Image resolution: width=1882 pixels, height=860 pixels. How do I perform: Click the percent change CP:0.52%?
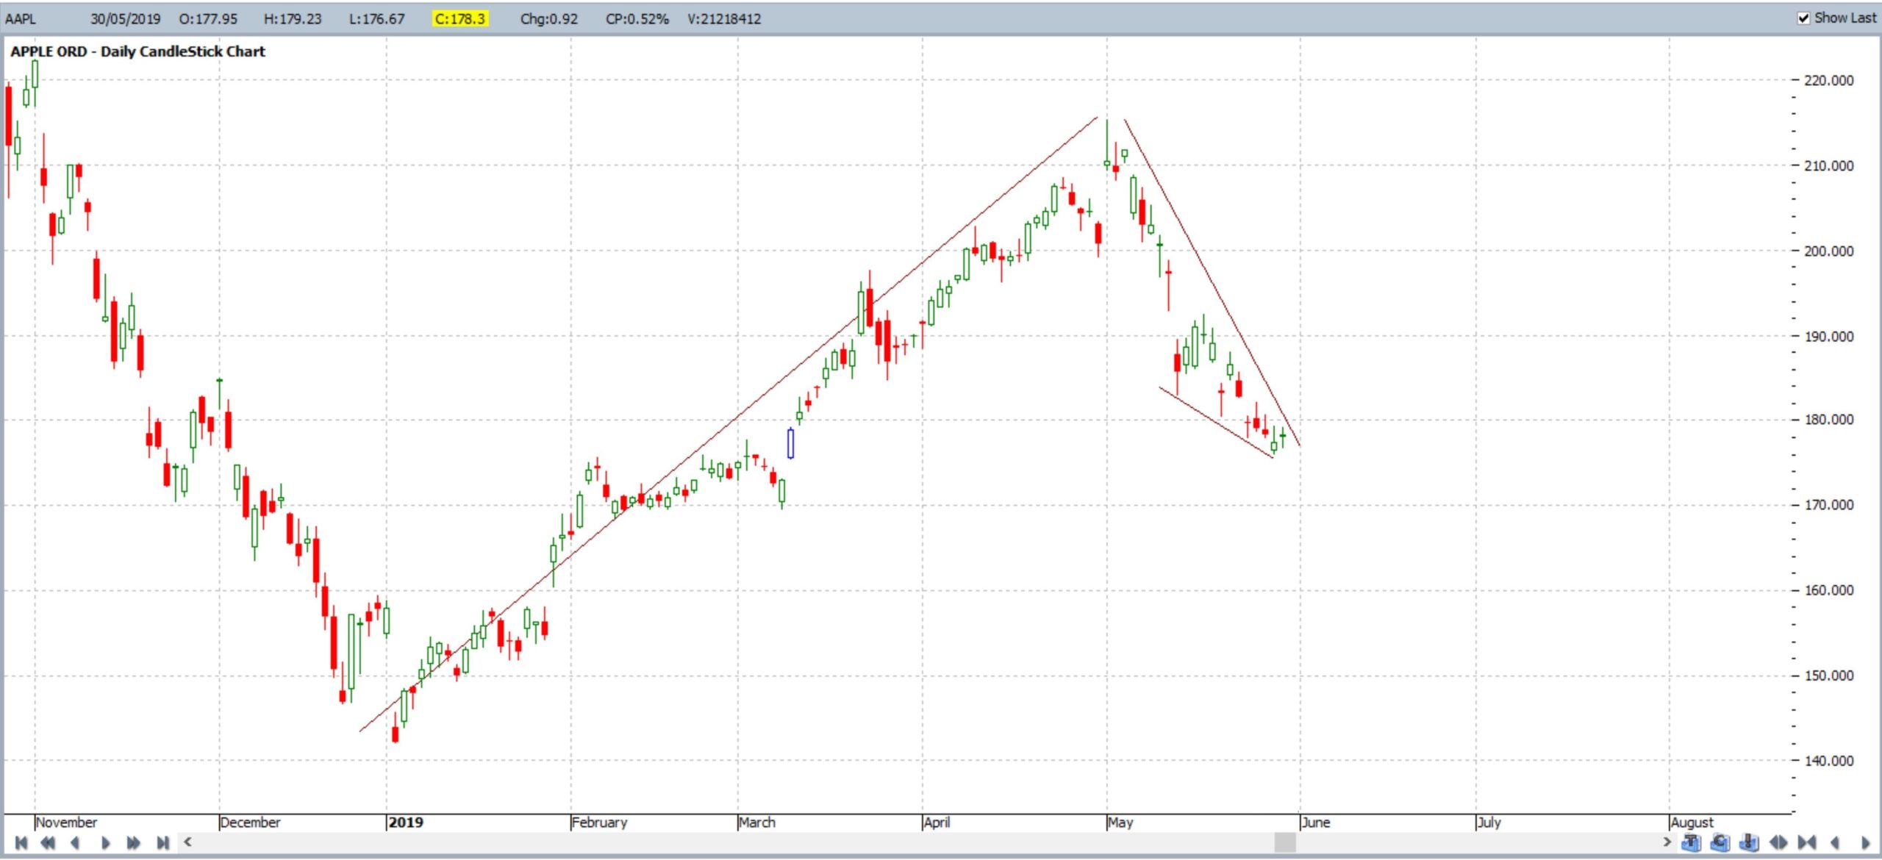click(637, 18)
